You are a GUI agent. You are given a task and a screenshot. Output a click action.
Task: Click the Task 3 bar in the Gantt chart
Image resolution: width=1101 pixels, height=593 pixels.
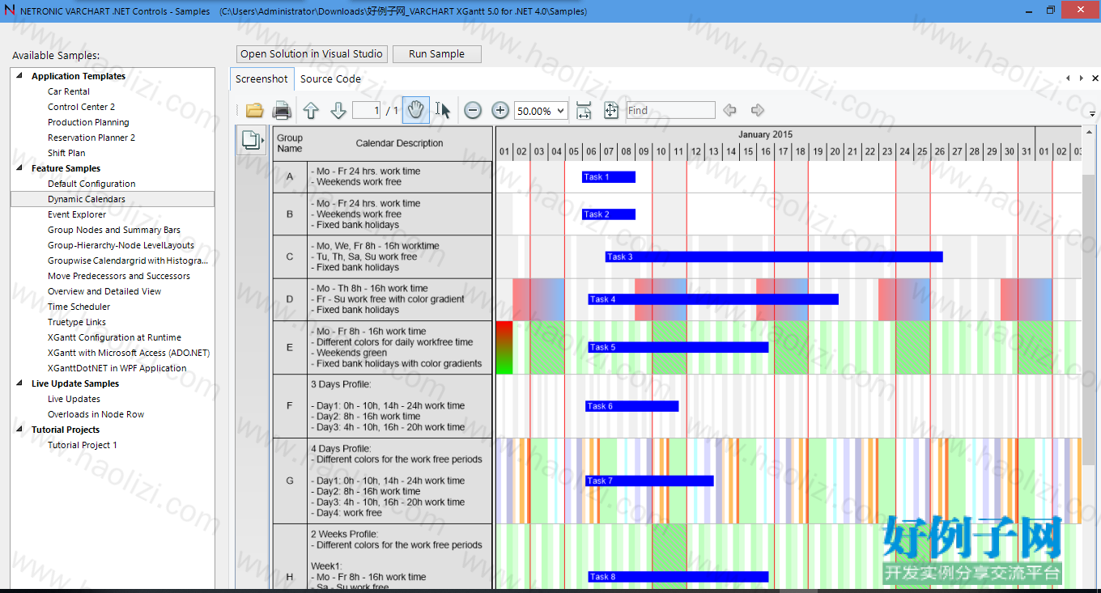pos(774,257)
